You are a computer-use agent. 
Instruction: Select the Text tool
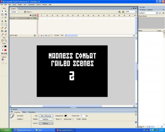coord(6,21)
